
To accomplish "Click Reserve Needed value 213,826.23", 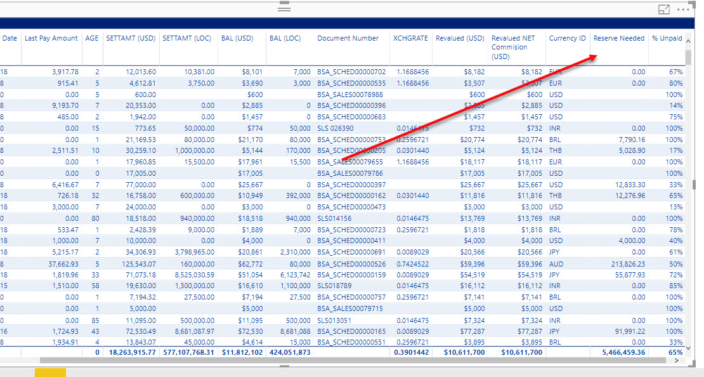I will pyautogui.click(x=628, y=264).
